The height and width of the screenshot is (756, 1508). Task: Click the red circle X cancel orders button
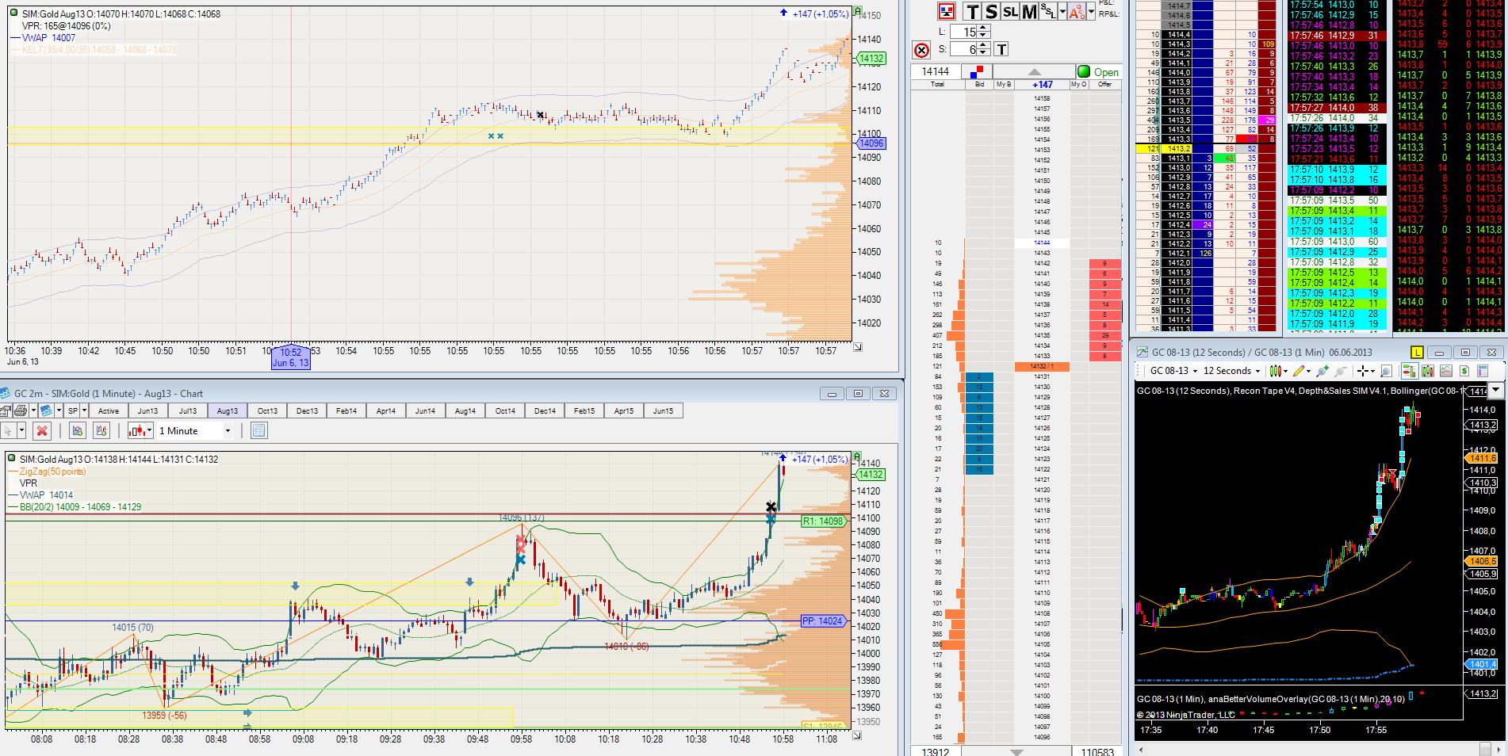(x=921, y=50)
